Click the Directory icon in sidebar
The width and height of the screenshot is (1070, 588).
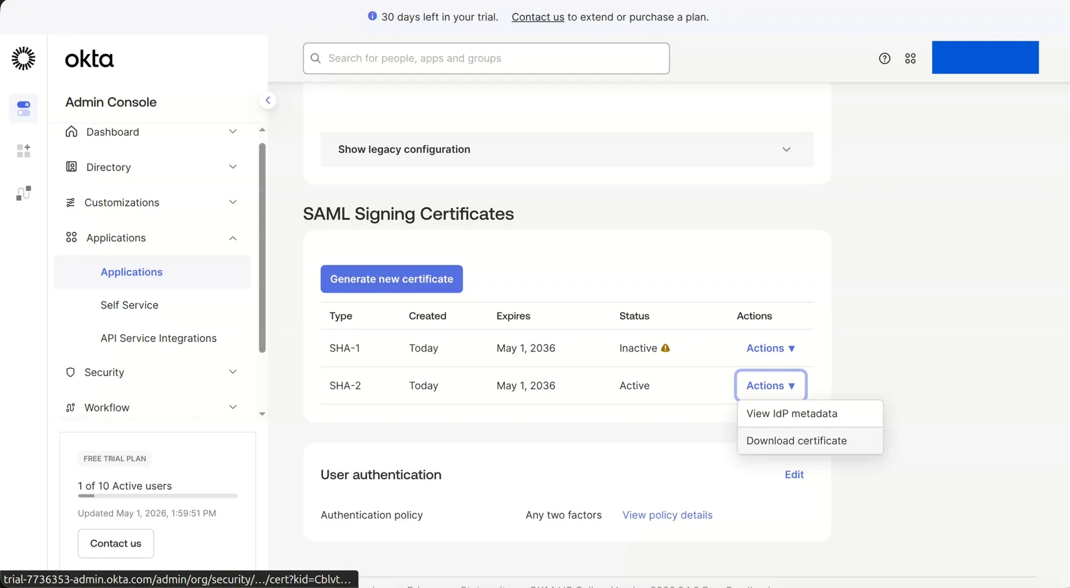point(72,166)
